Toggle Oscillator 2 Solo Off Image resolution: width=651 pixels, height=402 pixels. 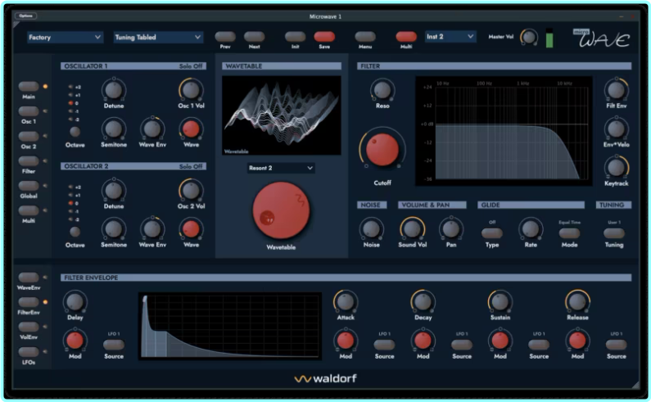191,166
